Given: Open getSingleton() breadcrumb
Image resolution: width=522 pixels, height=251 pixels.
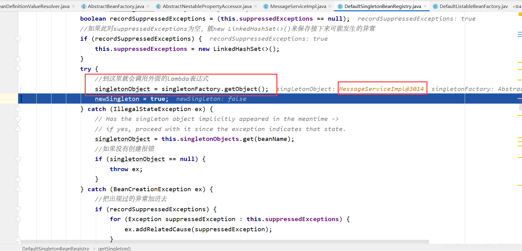Looking at the screenshot, I should [114, 249].
